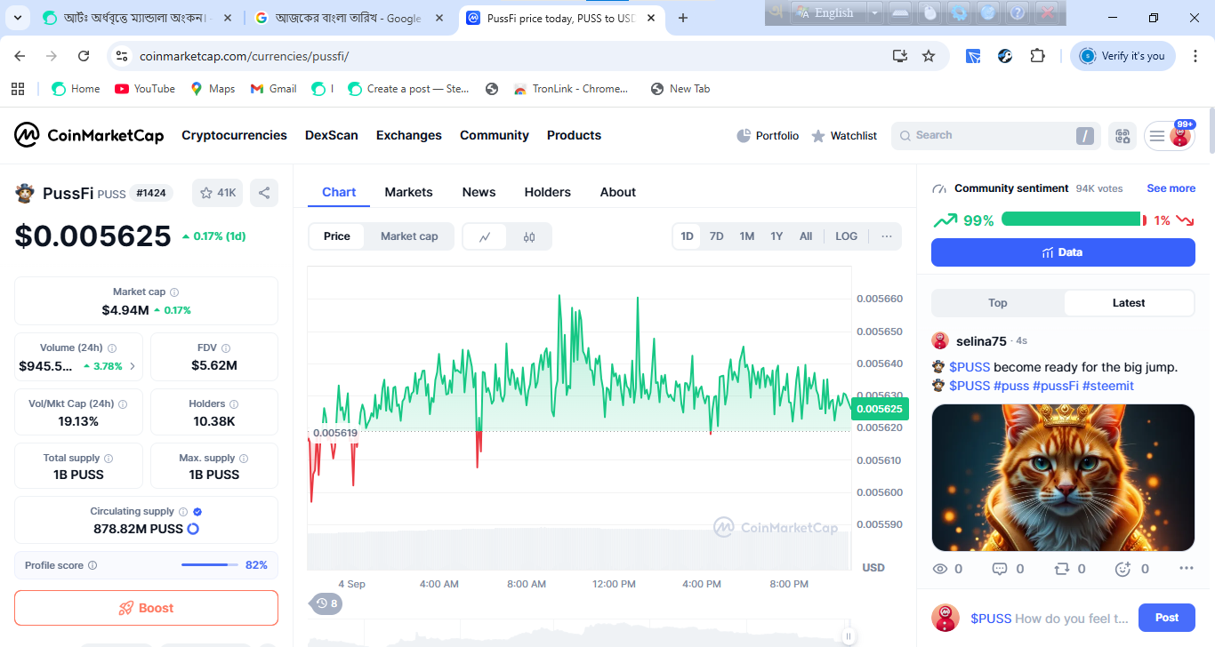
Task: Open the chart's more options ellipsis
Action: click(x=887, y=236)
